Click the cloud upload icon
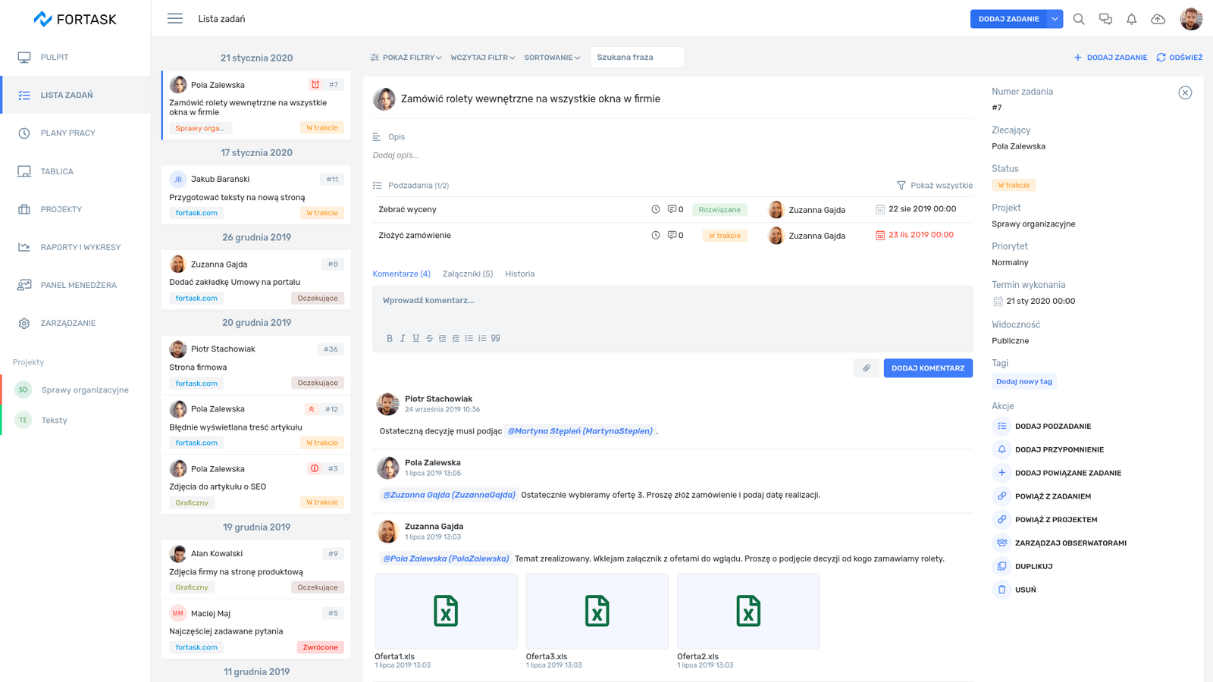The width and height of the screenshot is (1213, 682). click(1158, 19)
